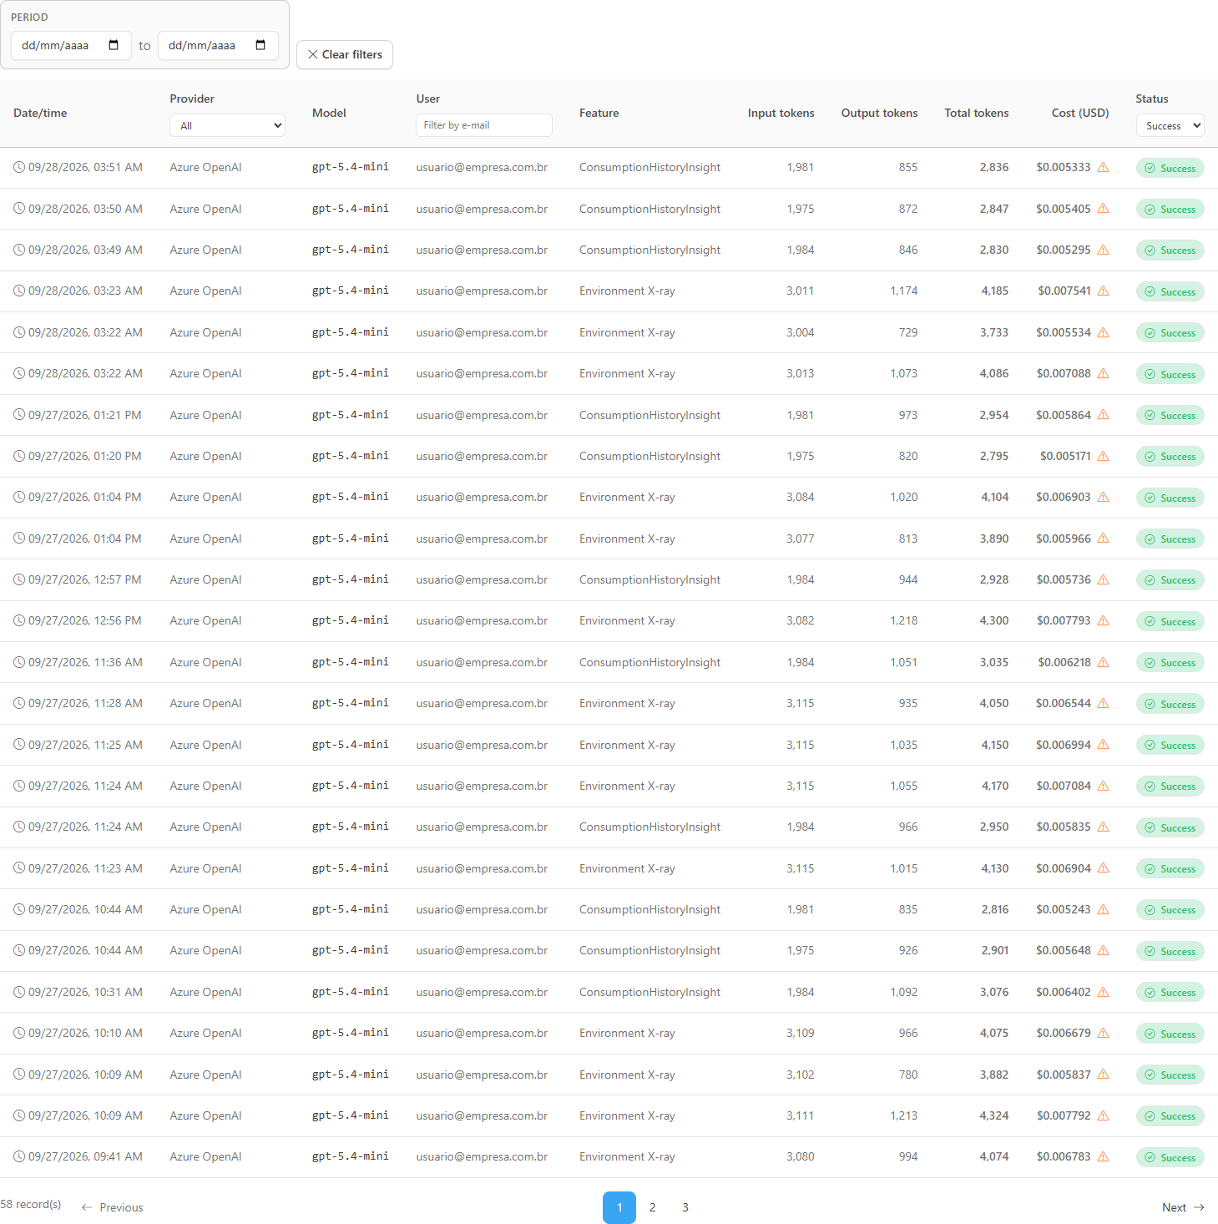Click clock icon of 09/27/2026, 12:57 PM row

click(x=19, y=579)
